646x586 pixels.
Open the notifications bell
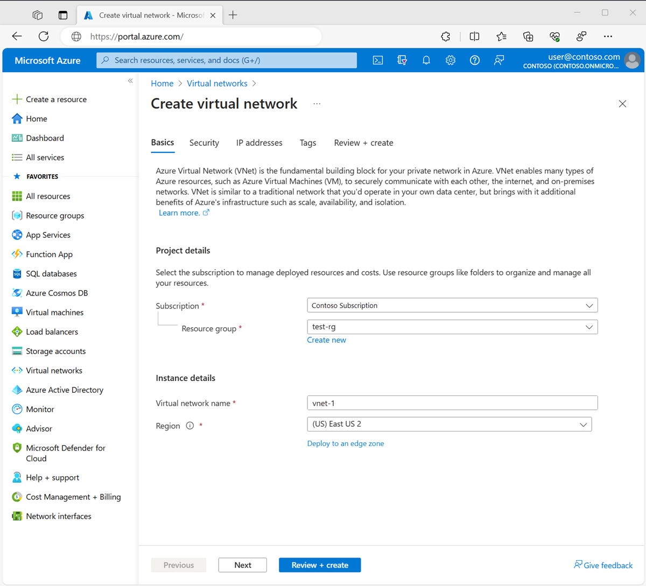426,60
